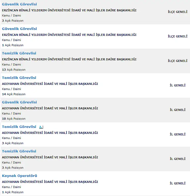
Task: Open Güvenlik Görevlisi listing with 1 open position
Action: click(x=19, y=29)
